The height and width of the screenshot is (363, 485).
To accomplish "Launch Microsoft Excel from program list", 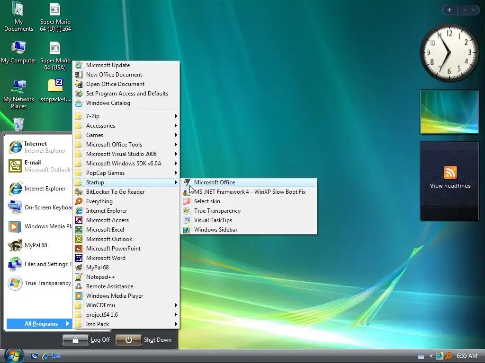I will (x=126, y=230).
